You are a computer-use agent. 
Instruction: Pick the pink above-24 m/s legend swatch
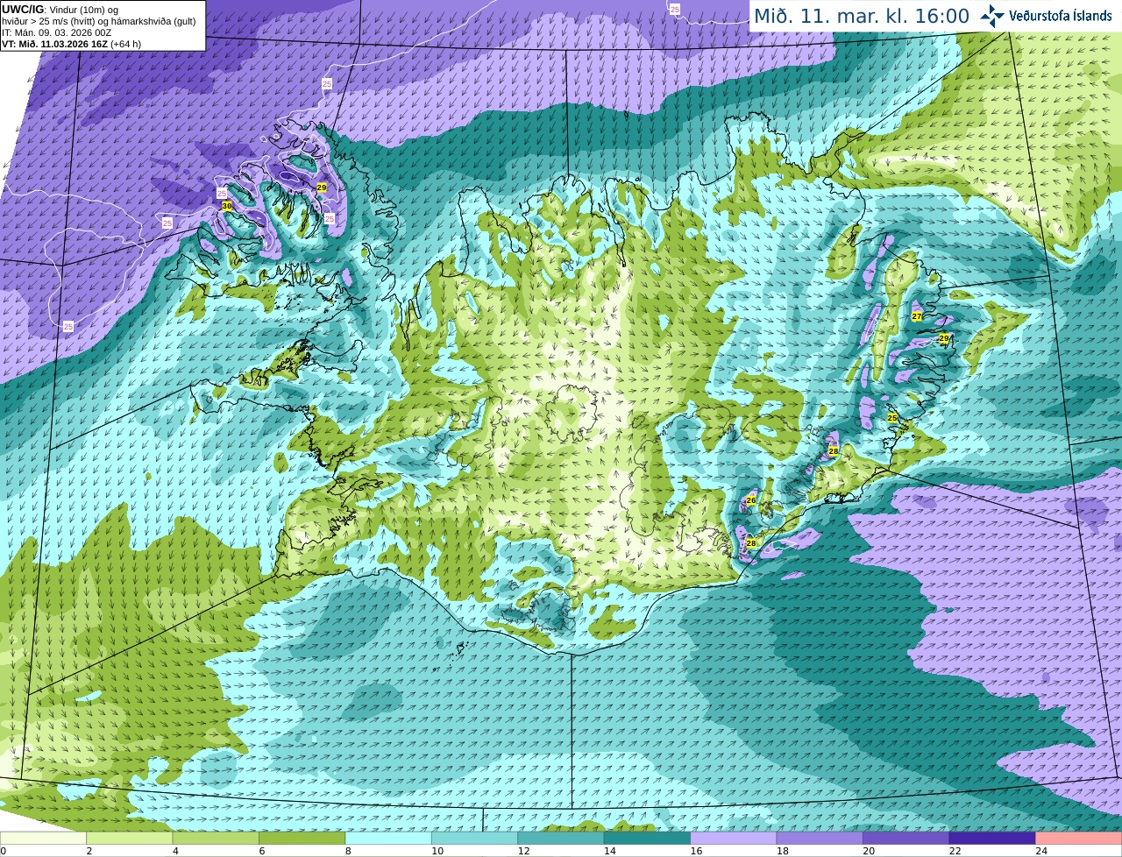tap(1079, 838)
